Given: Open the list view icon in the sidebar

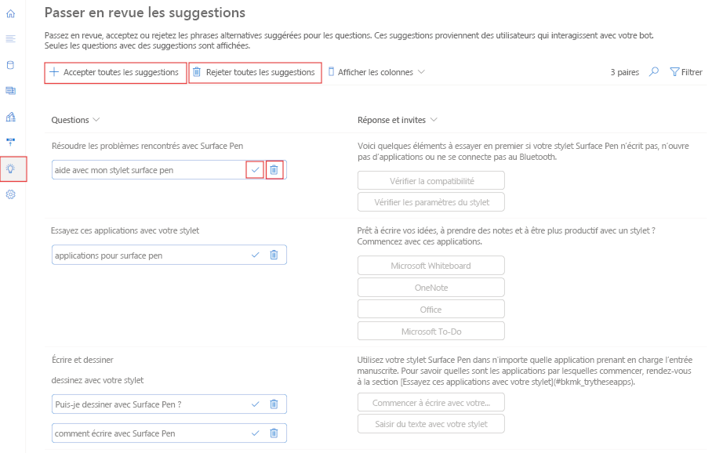Looking at the screenshot, I should pos(10,38).
